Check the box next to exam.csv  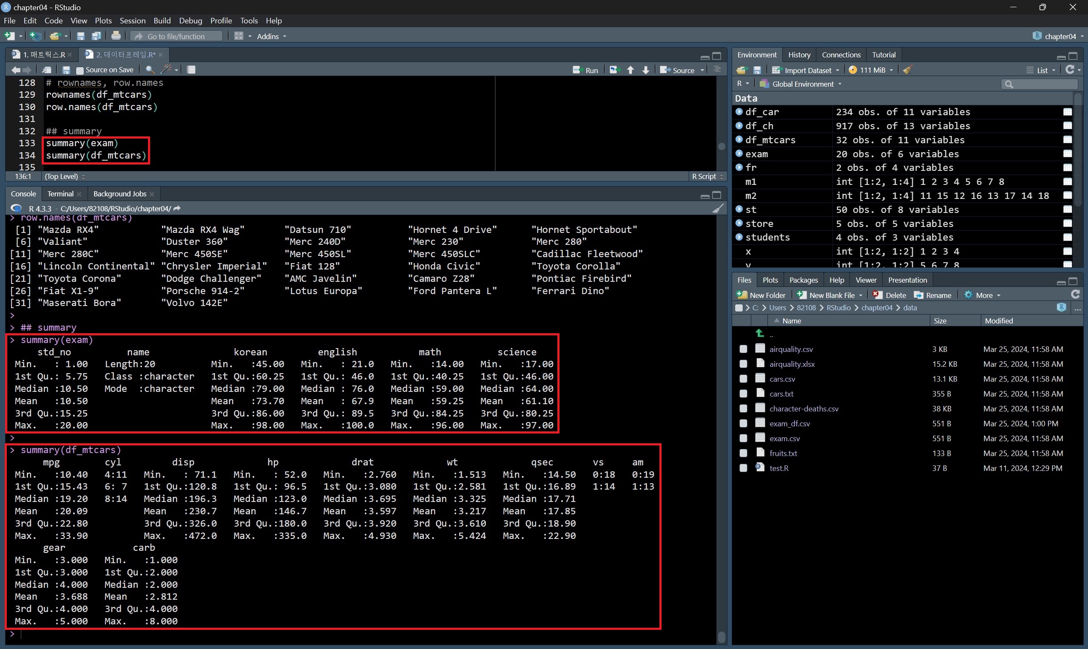(743, 438)
